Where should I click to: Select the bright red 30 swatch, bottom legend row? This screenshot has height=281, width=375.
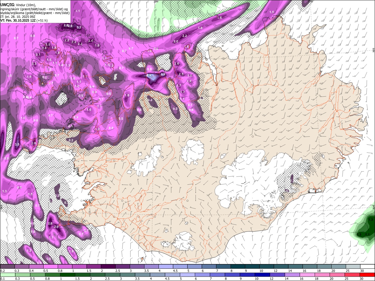pos(367,275)
